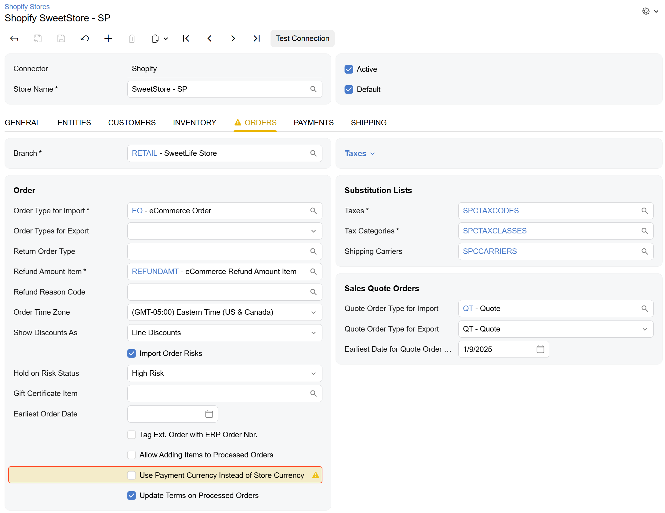Select the ORDERS tab
Viewport: 665px width, 513px height.
click(255, 123)
